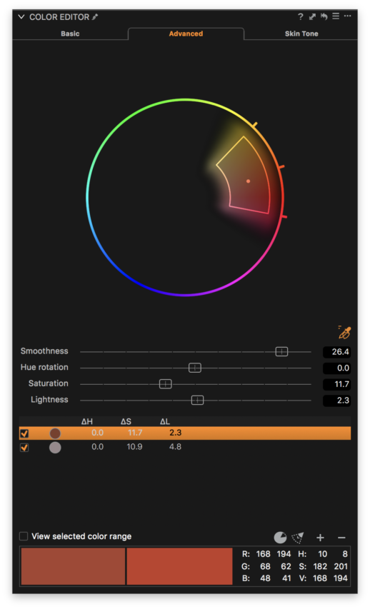Switch to the Basic tab
370x609 pixels.
tap(70, 34)
